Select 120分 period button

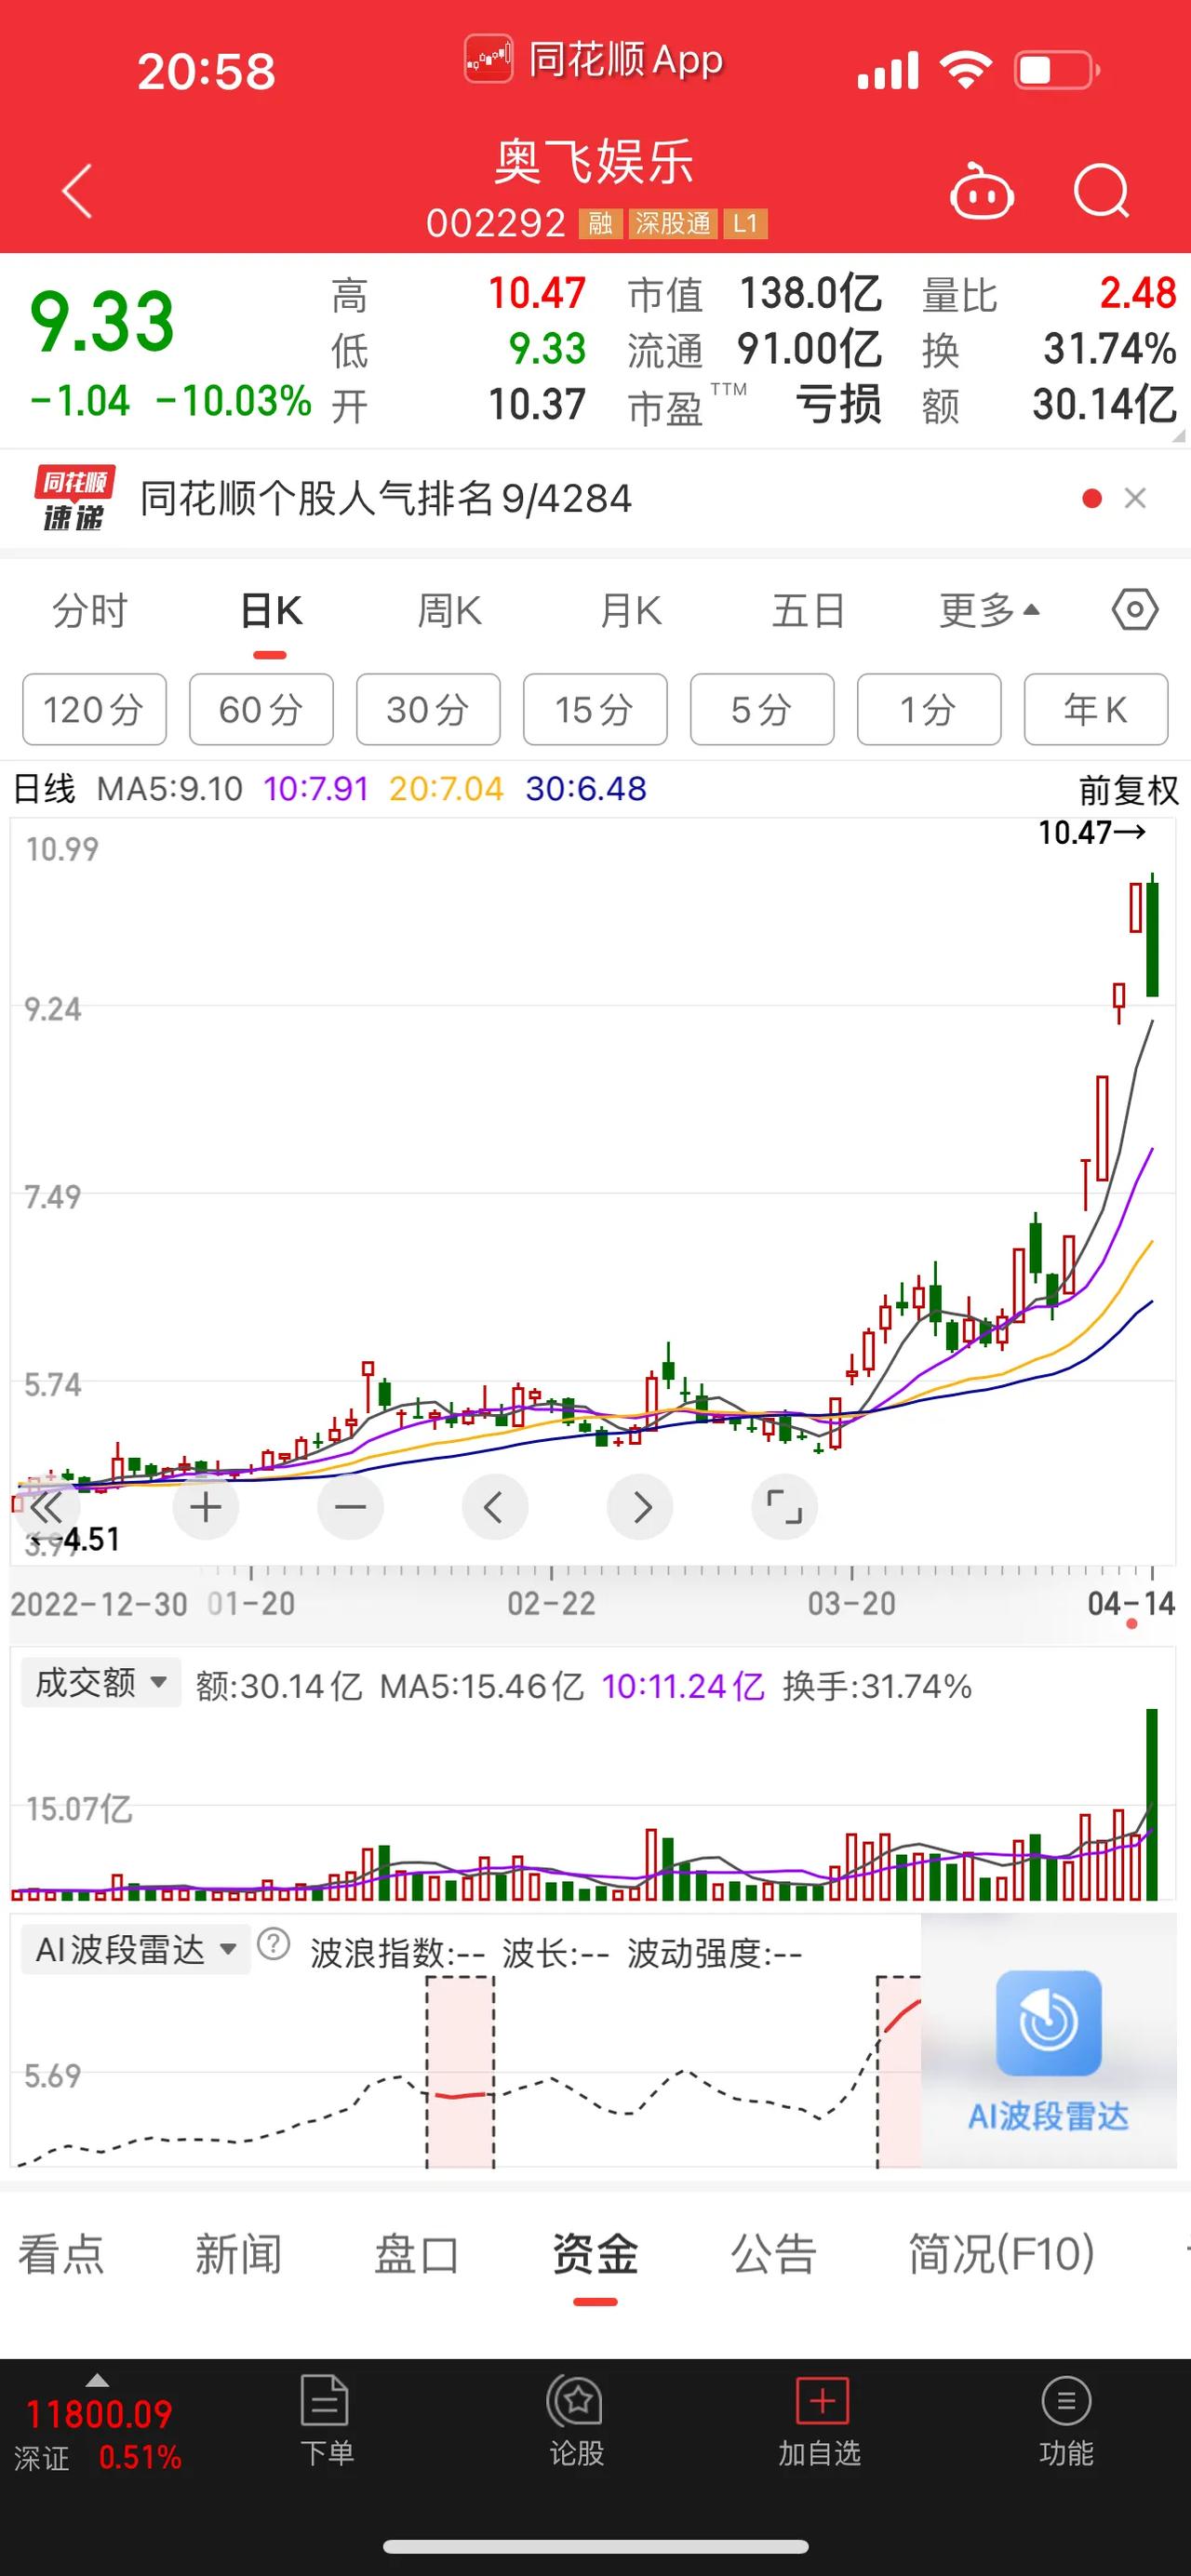pyautogui.click(x=94, y=709)
